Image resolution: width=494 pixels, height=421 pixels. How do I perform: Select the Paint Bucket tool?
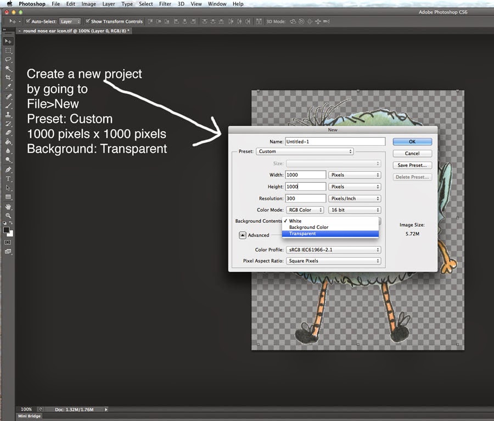click(x=8, y=142)
